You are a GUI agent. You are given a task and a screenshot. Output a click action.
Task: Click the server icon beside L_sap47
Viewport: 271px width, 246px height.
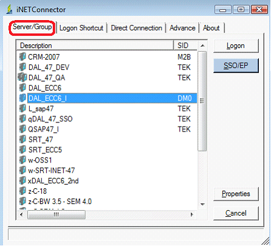tap(22, 108)
